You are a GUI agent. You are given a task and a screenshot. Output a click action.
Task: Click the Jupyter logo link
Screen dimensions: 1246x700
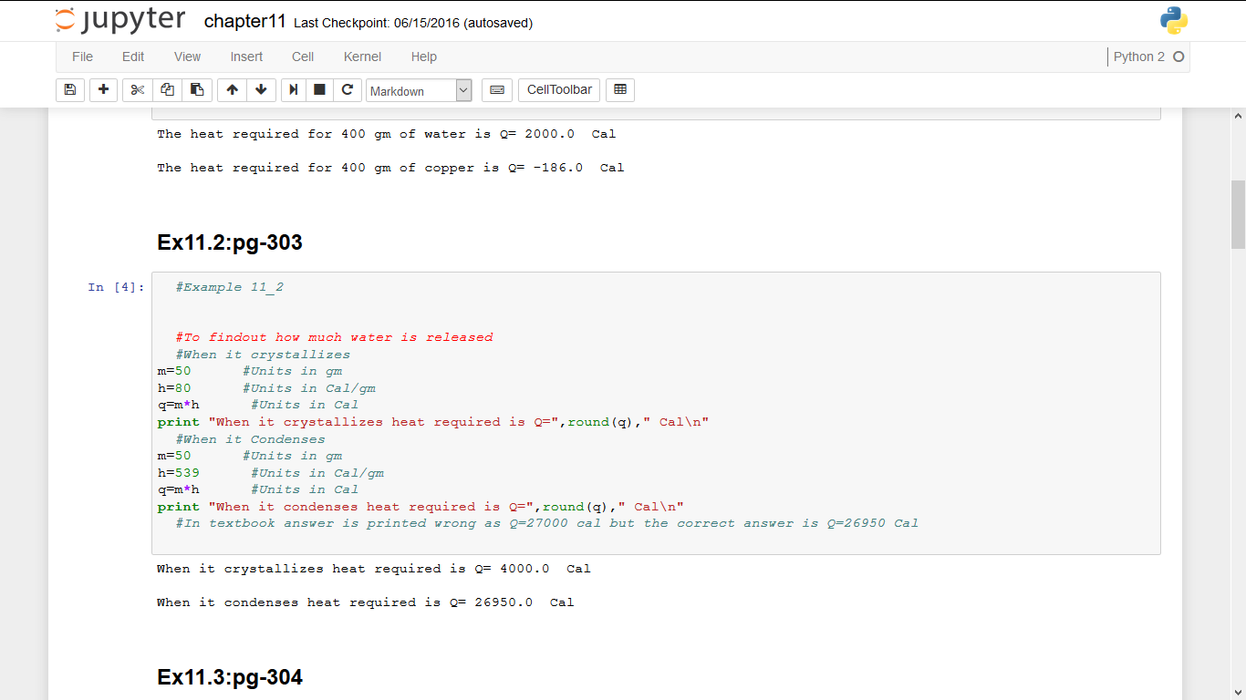coord(119,21)
